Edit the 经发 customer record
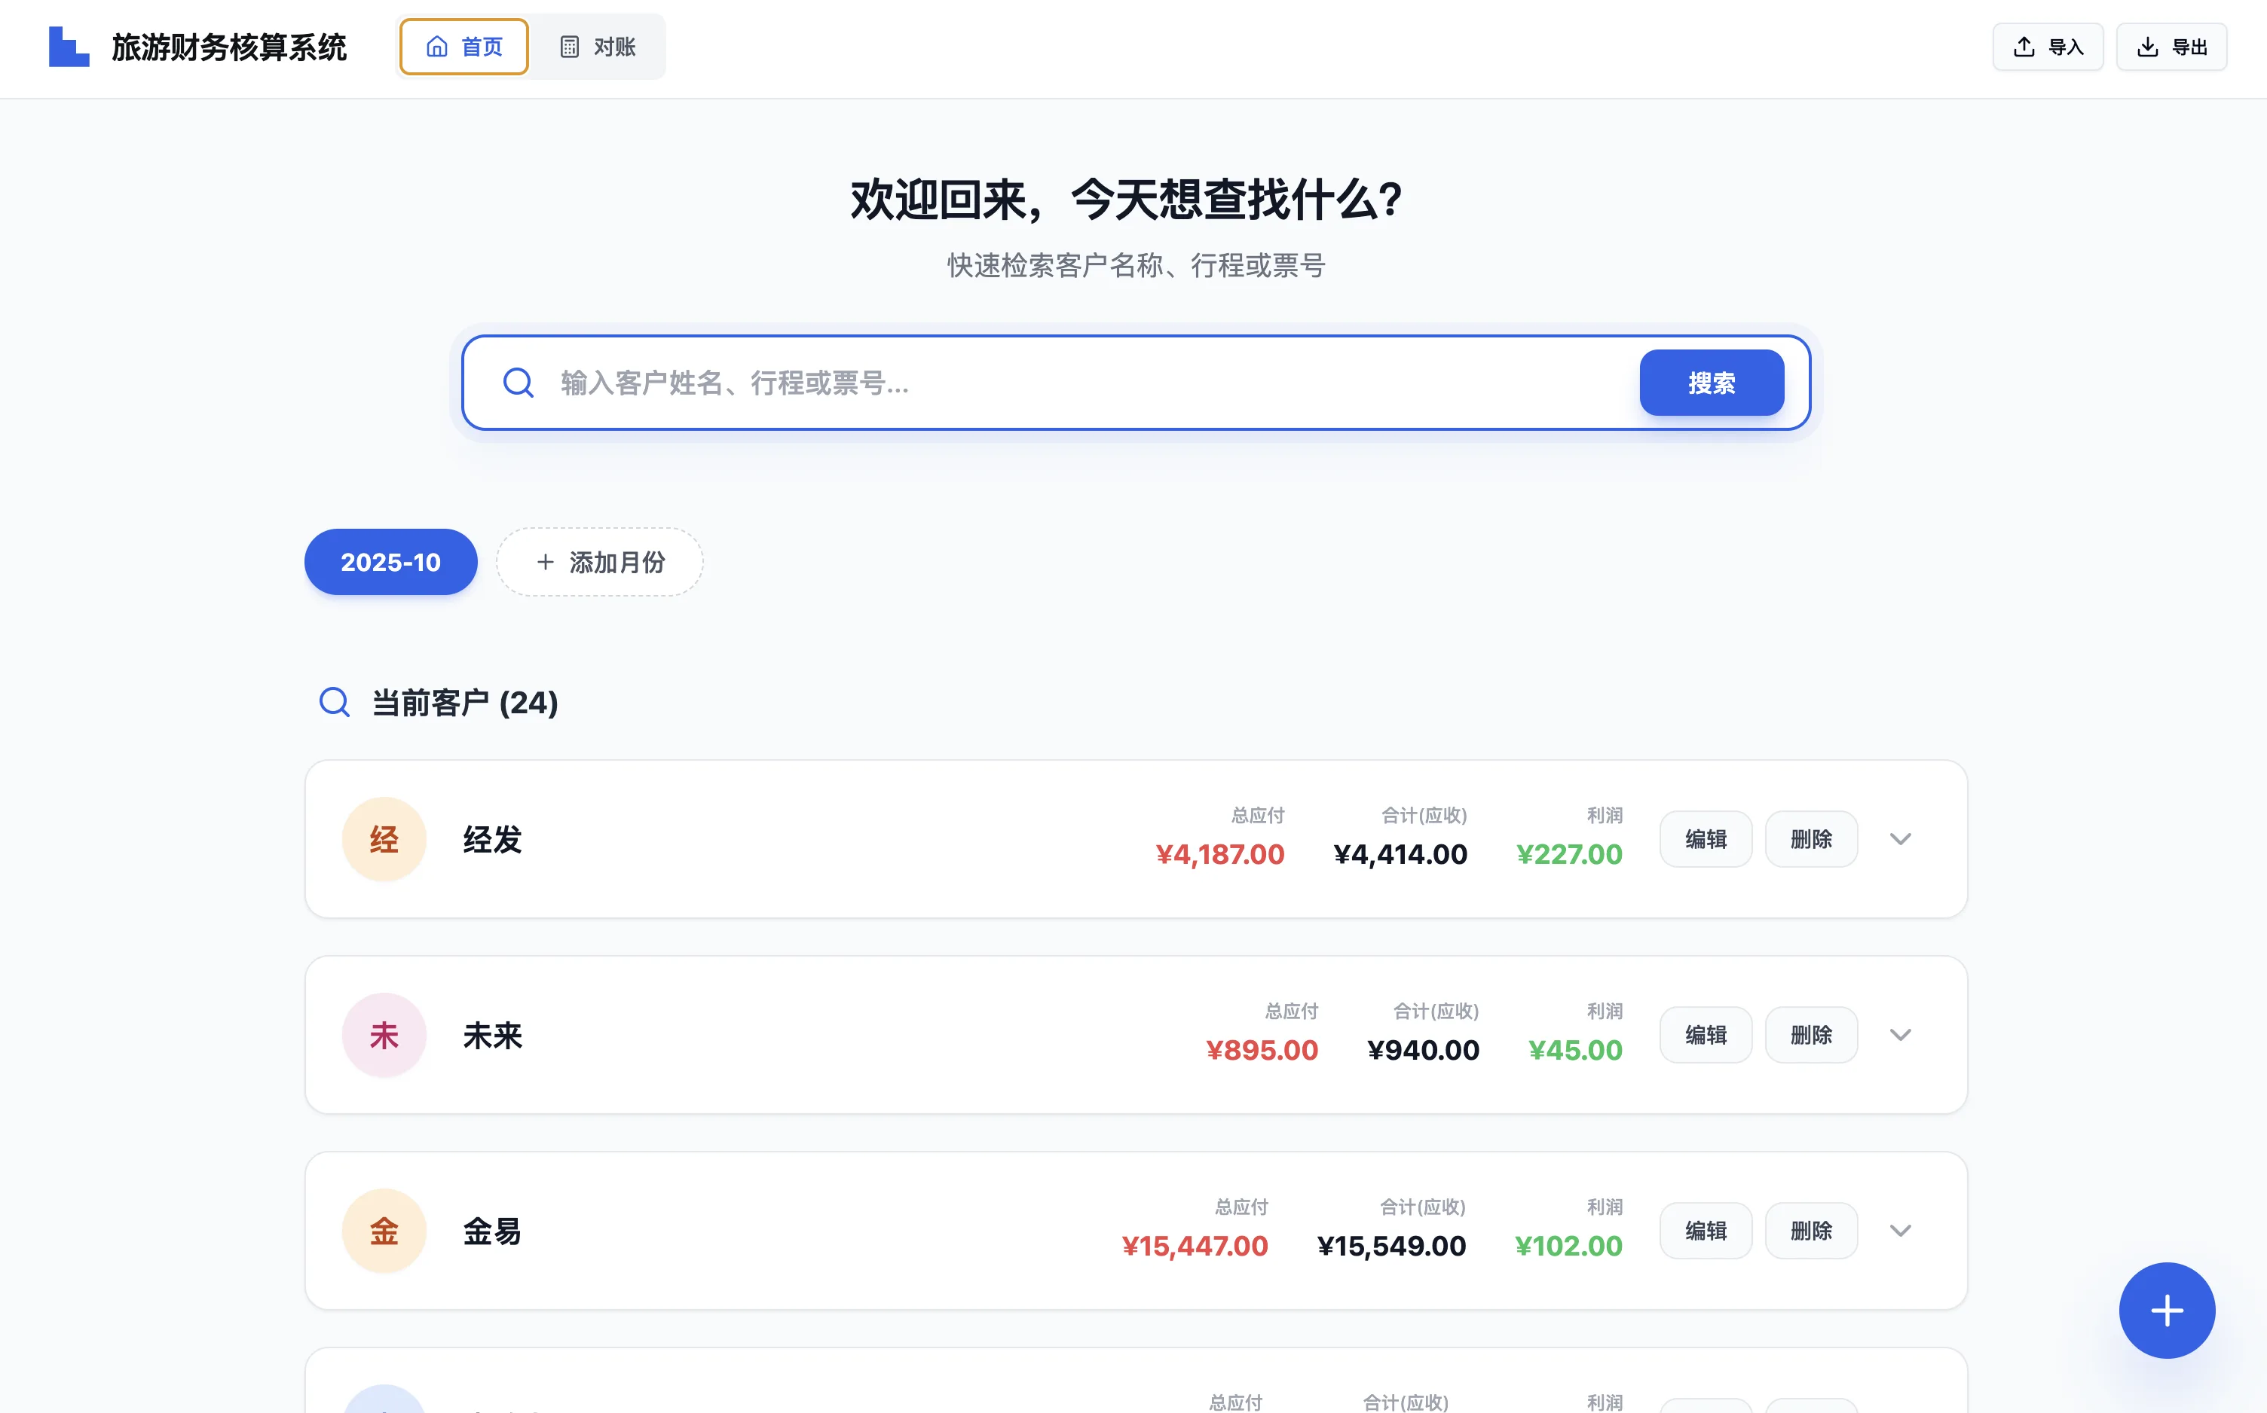 (x=1706, y=839)
